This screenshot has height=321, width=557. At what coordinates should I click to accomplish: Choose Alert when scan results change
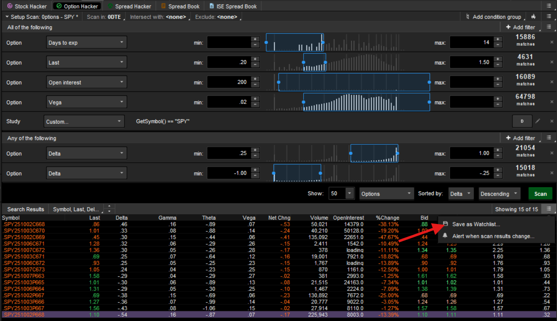click(x=493, y=236)
